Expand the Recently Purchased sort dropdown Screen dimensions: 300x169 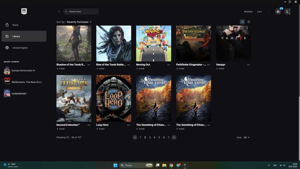(x=79, y=22)
